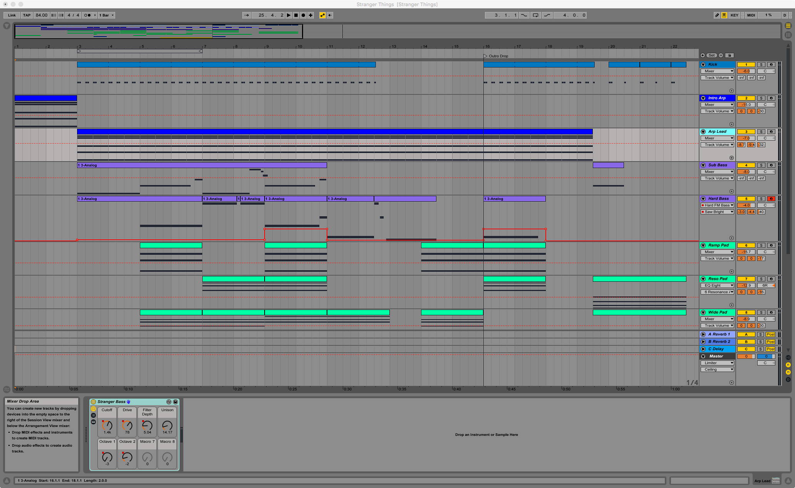Toggle the KEY button in top bar

click(x=736, y=15)
